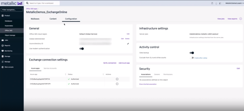Open Azure app column menu dots
This screenshot has width=244, height=111.
pyautogui.click(x=65, y=74)
